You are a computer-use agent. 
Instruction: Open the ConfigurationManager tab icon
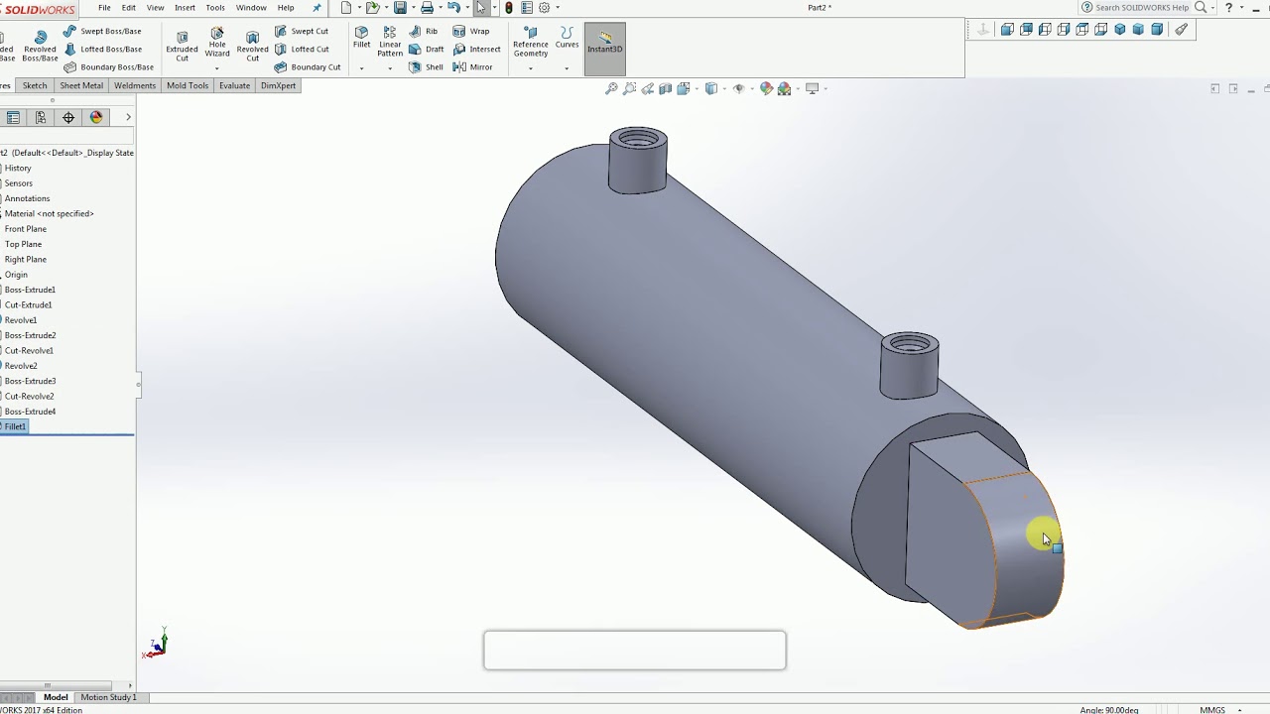click(41, 117)
